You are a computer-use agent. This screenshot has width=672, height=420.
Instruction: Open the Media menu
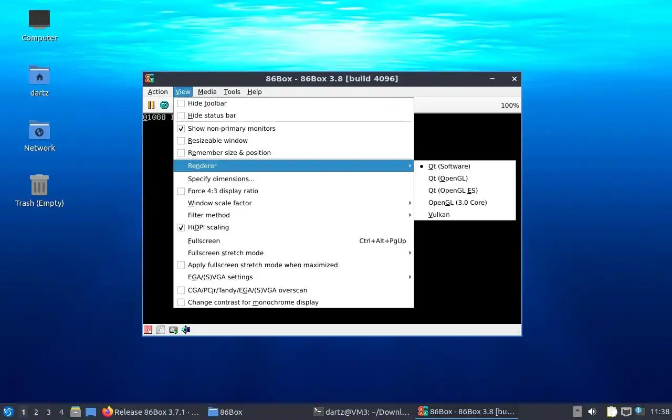pos(207,92)
